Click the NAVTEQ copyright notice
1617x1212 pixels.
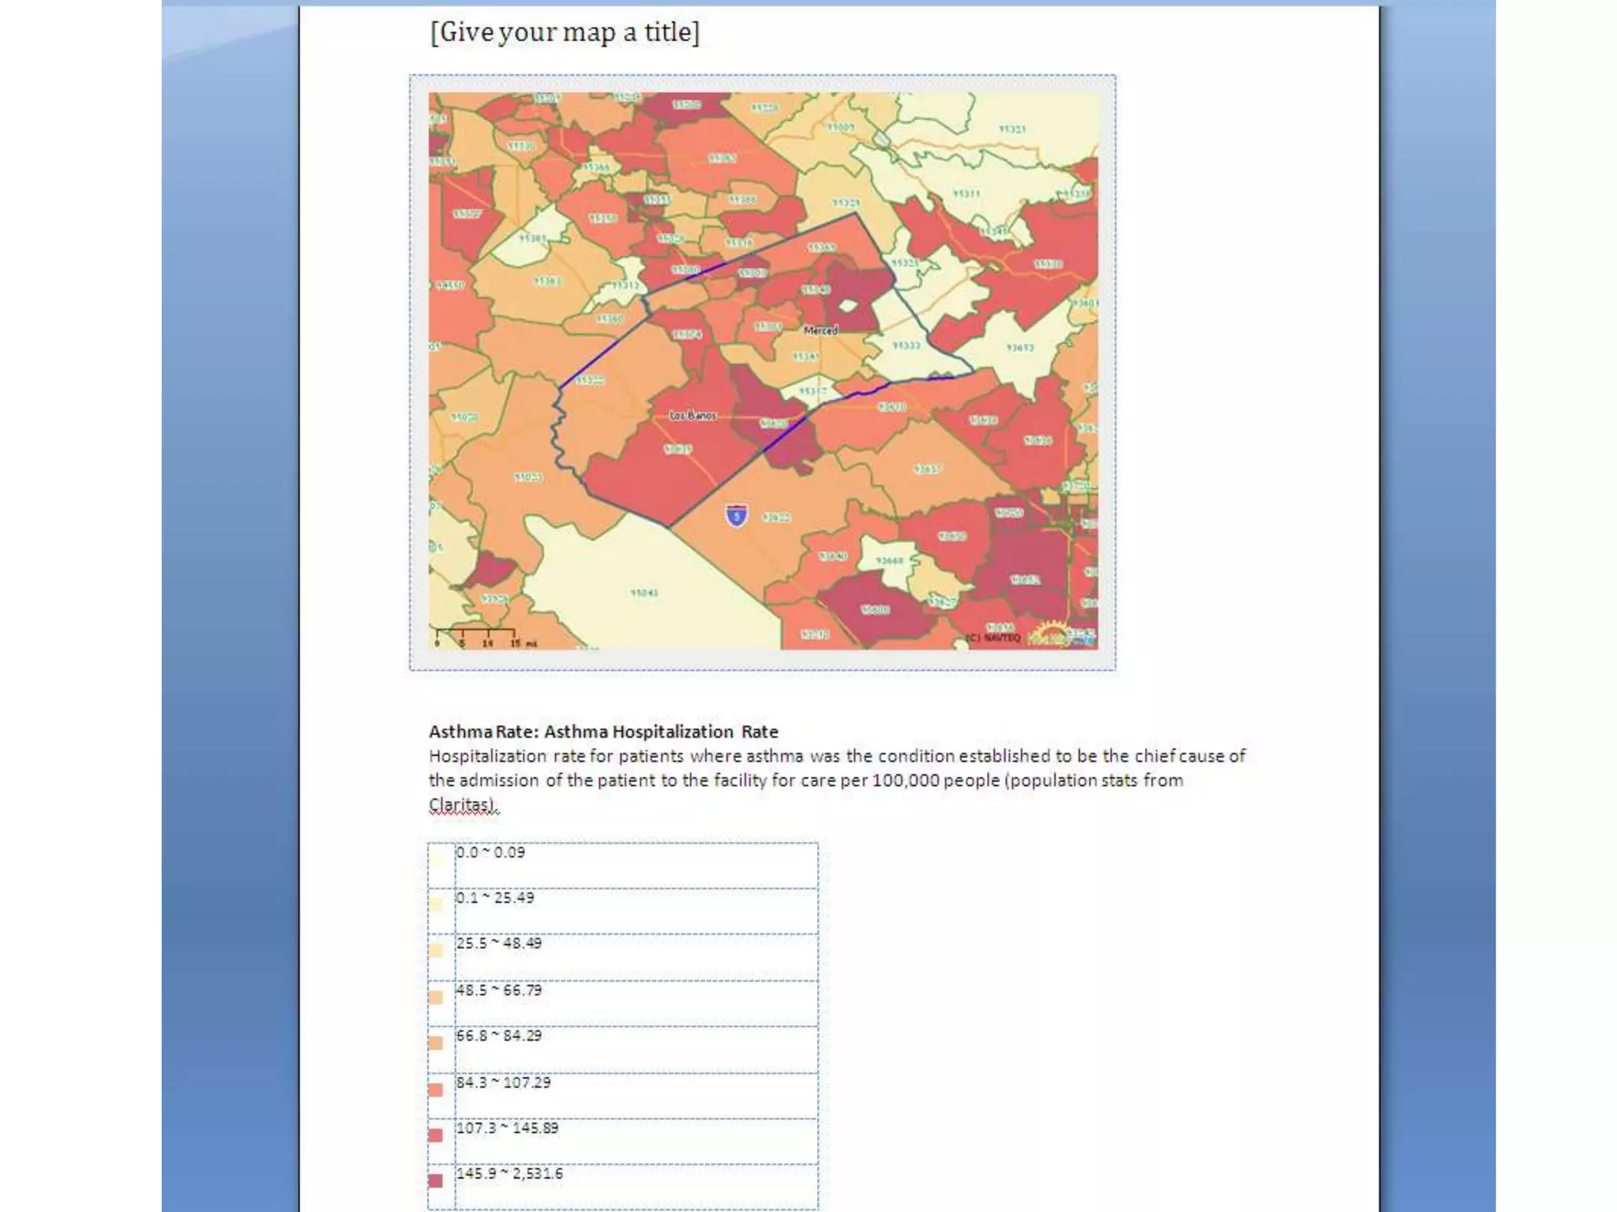[993, 638]
